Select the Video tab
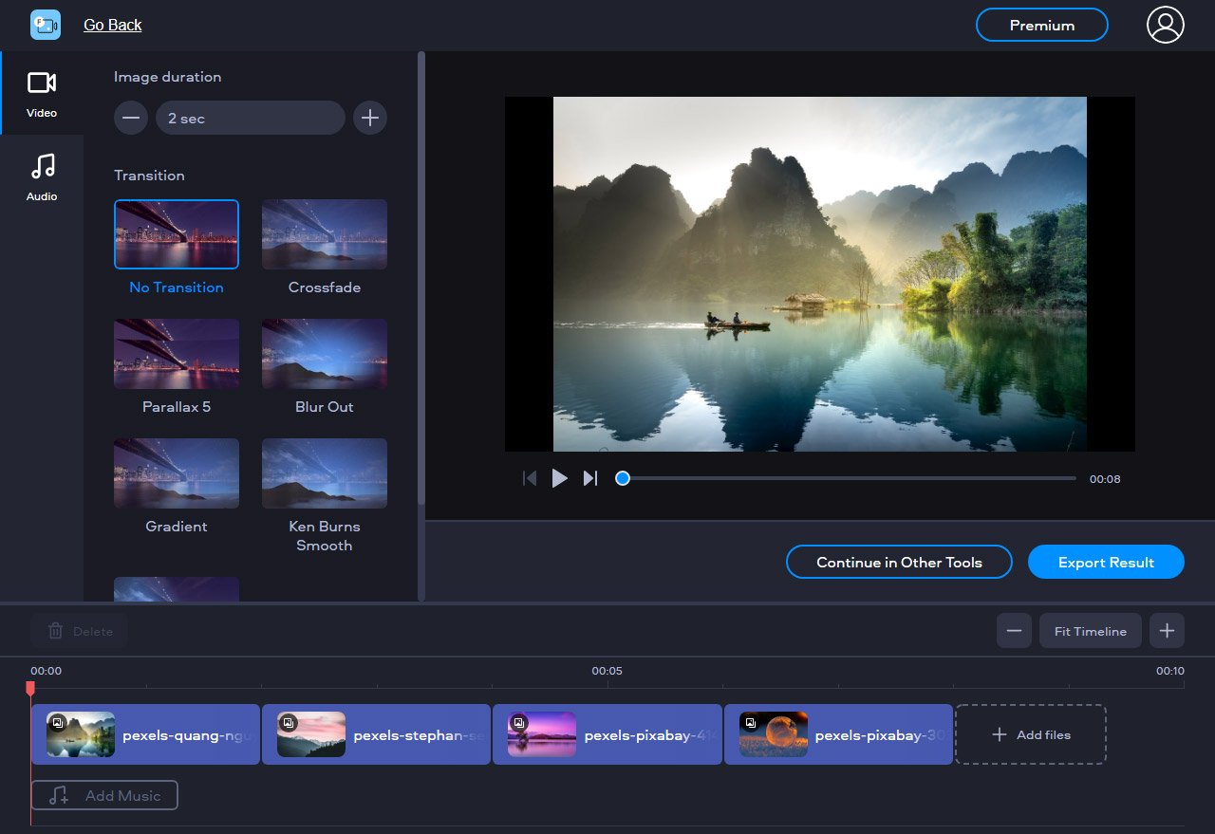Image resolution: width=1215 pixels, height=834 pixels. point(42,93)
